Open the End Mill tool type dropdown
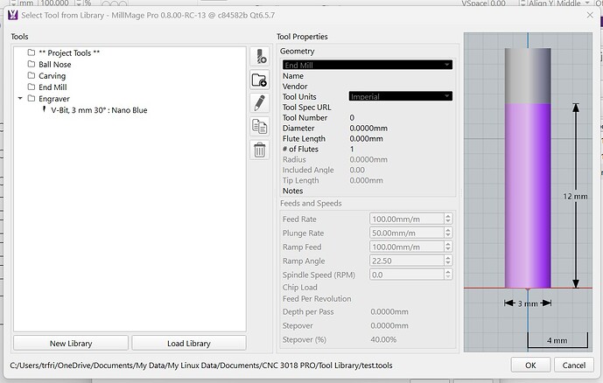Screen dimensions: 603x383 click(x=366, y=65)
